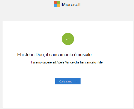Select the text "Faremo sapere ad Adele Vance che hai caricato i file."
Viewport: 134px width, 109px height.
(67, 62)
